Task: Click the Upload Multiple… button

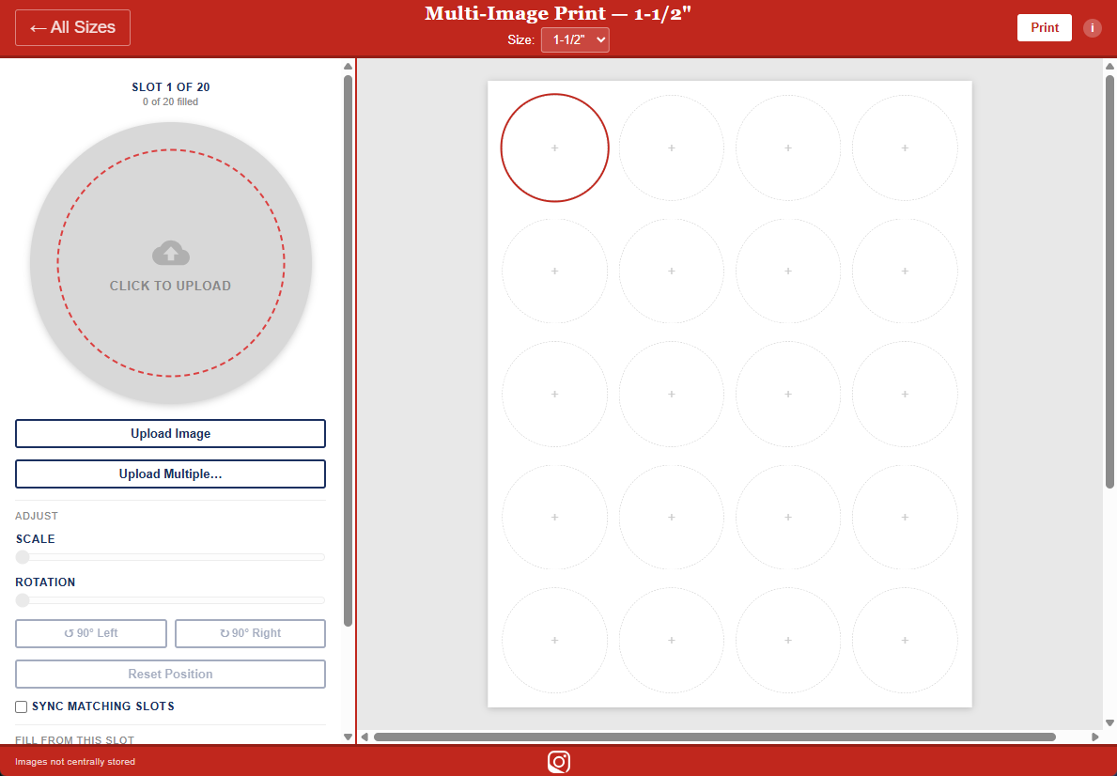Action: (x=170, y=473)
